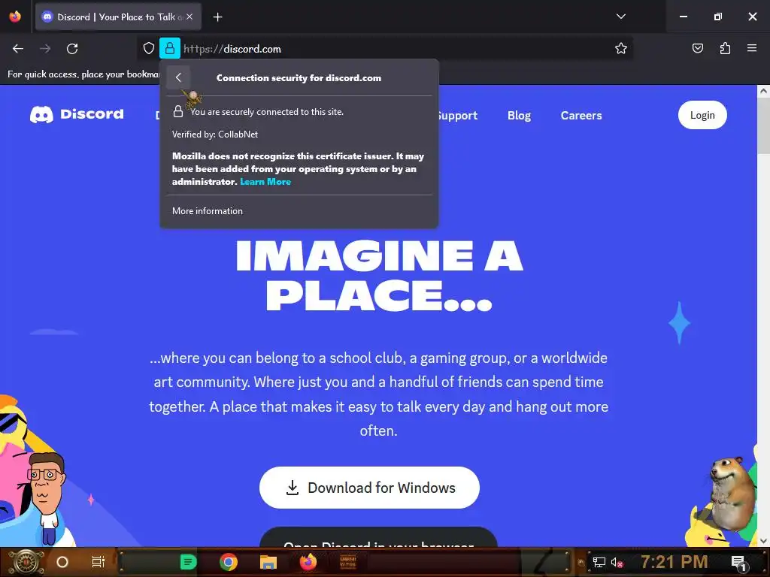Open Cortana circle on taskbar
The width and height of the screenshot is (770, 577).
62,562
